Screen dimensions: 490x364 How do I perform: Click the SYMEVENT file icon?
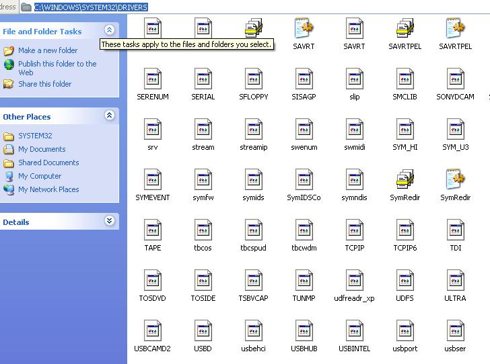pyautogui.click(x=153, y=180)
